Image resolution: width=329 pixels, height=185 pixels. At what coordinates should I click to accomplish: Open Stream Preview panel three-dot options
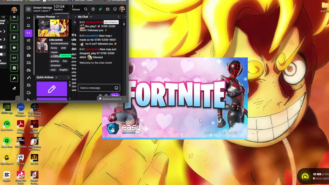(68, 17)
